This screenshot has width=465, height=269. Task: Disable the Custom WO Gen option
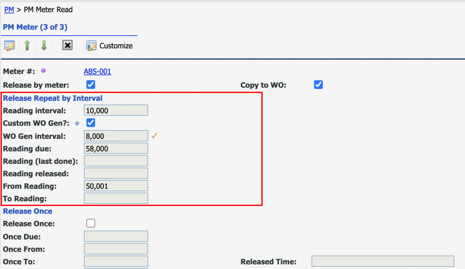(90, 123)
